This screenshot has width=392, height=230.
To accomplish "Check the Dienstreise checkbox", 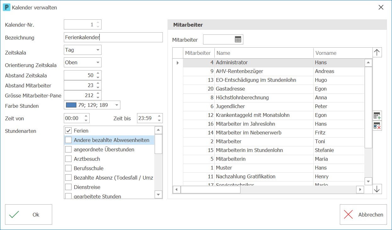I will pos(68,187).
